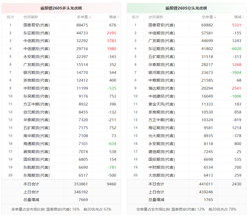Select 大地期货(代客) row
Image resolution: width=248 pixels, height=217 pixels.
point(186,175)
